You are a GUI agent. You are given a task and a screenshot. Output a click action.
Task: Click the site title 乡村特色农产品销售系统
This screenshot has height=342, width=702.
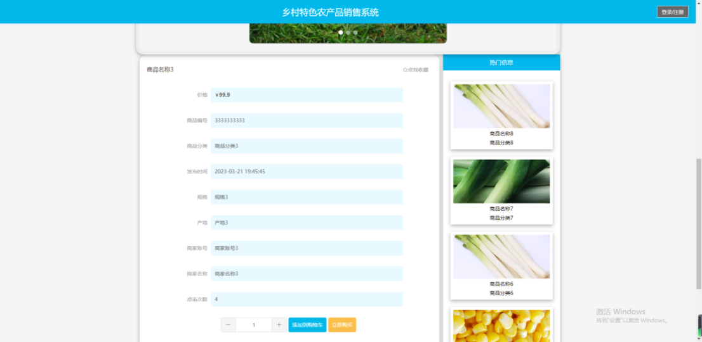click(x=331, y=13)
